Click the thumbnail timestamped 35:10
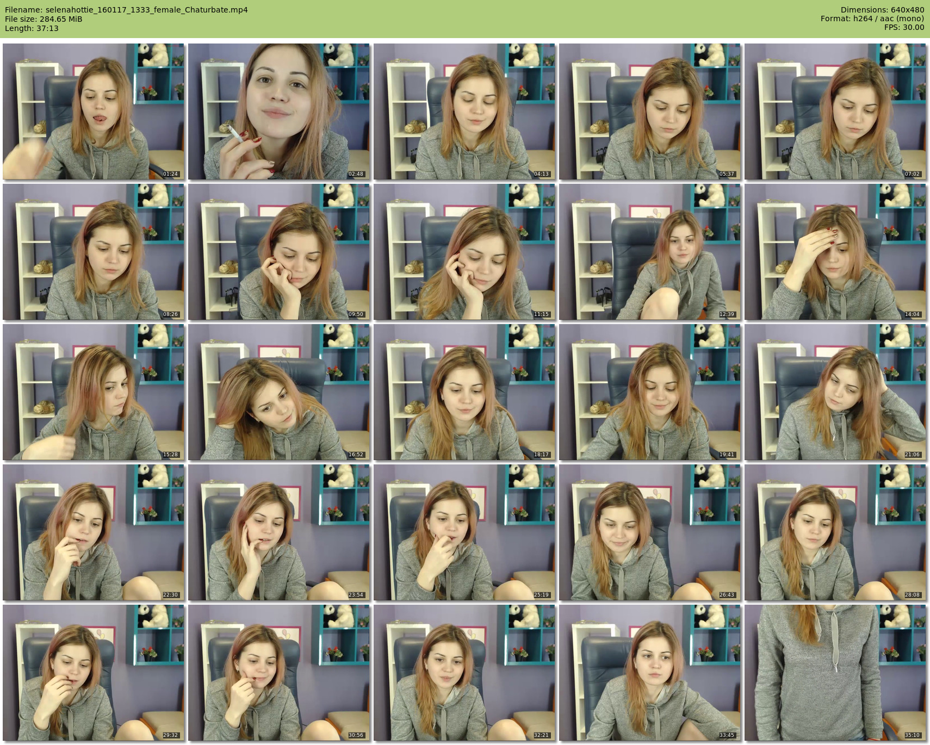Screen dimensions: 930x745 (x=835, y=673)
